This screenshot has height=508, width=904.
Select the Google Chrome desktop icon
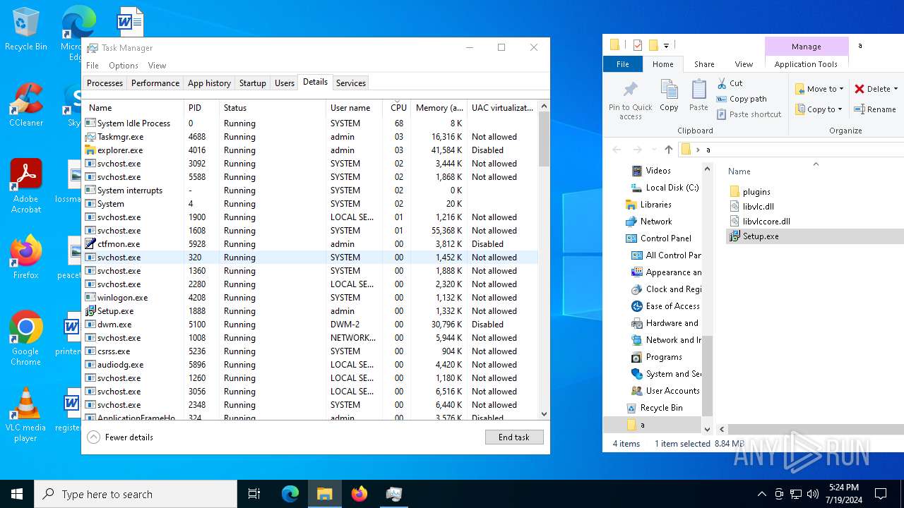26,339
